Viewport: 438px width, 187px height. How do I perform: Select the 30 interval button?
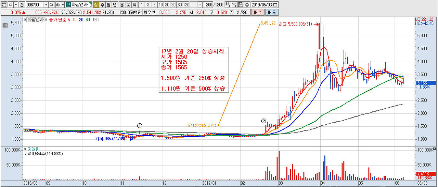tap(173, 5)
